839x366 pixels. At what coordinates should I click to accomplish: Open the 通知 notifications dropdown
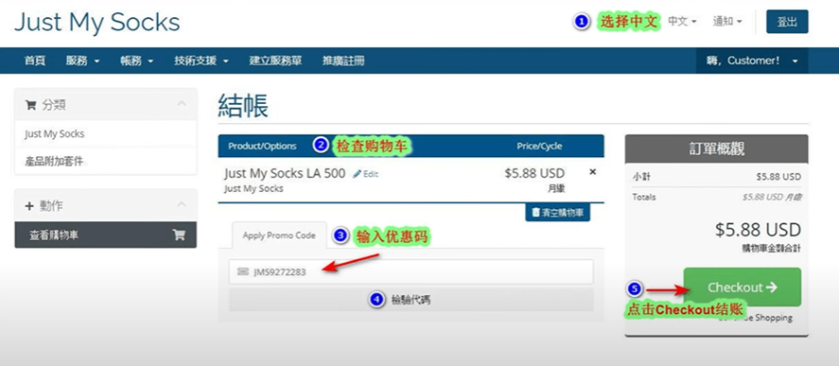tap(727, 22)
